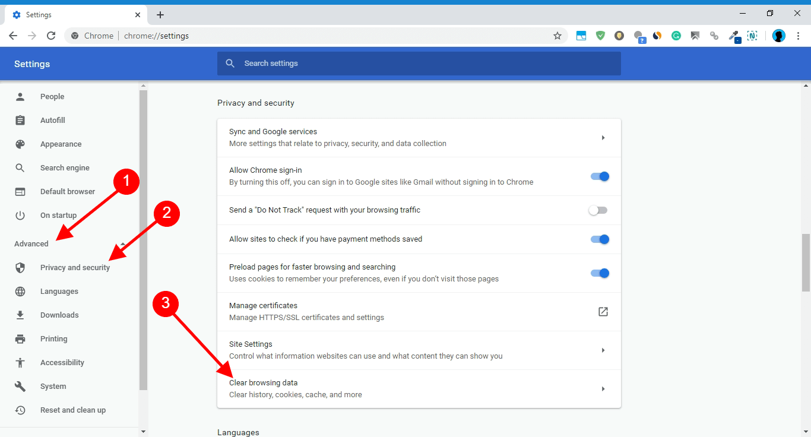Open the green shield AdGuard extension
Image resolution: width=811 pixels, height=437 pixels.
pos(600,36)
